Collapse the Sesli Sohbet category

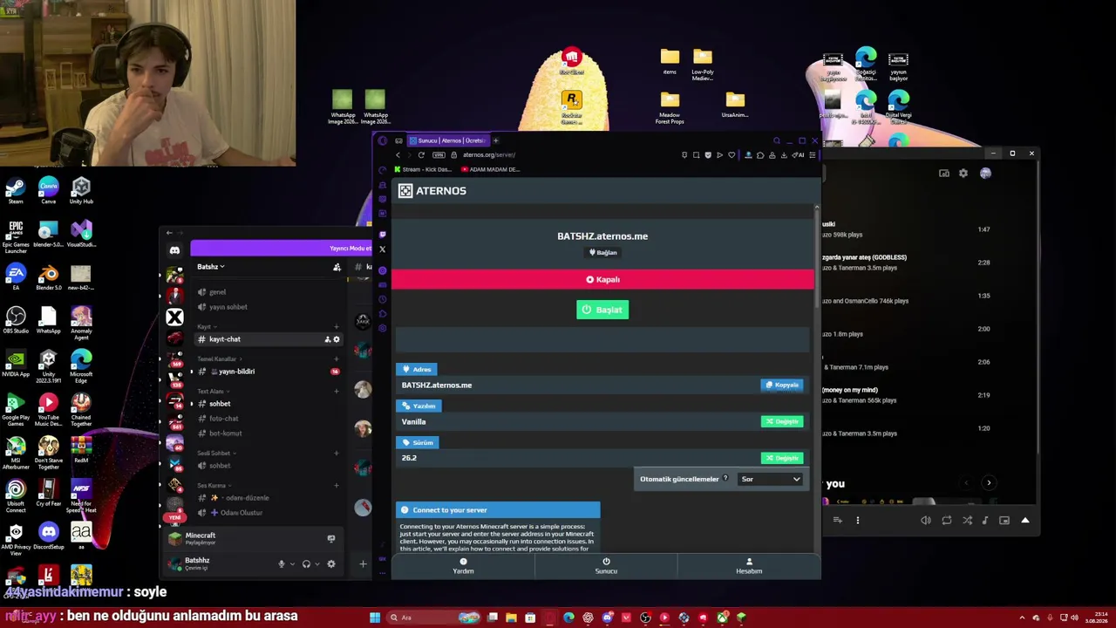(x=215, y=453)
